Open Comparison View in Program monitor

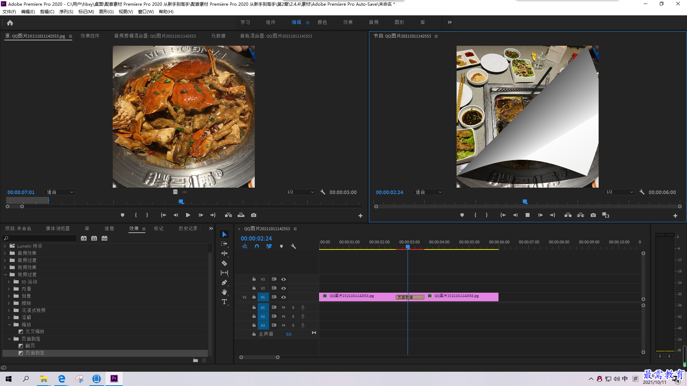coord(605,215)
